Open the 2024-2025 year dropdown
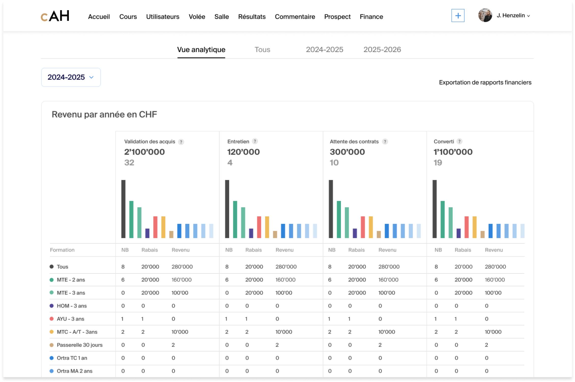The width and height of the screenshot is (575, 382). point(71,77)
